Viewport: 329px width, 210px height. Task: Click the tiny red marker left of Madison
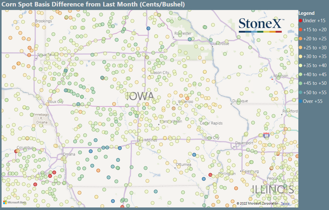[272, 79]
